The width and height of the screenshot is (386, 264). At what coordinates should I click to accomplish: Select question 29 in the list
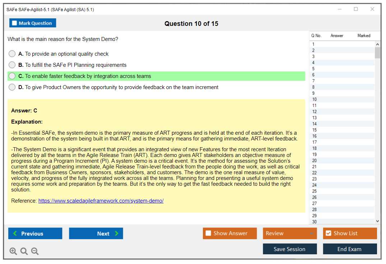pos(342,216)
